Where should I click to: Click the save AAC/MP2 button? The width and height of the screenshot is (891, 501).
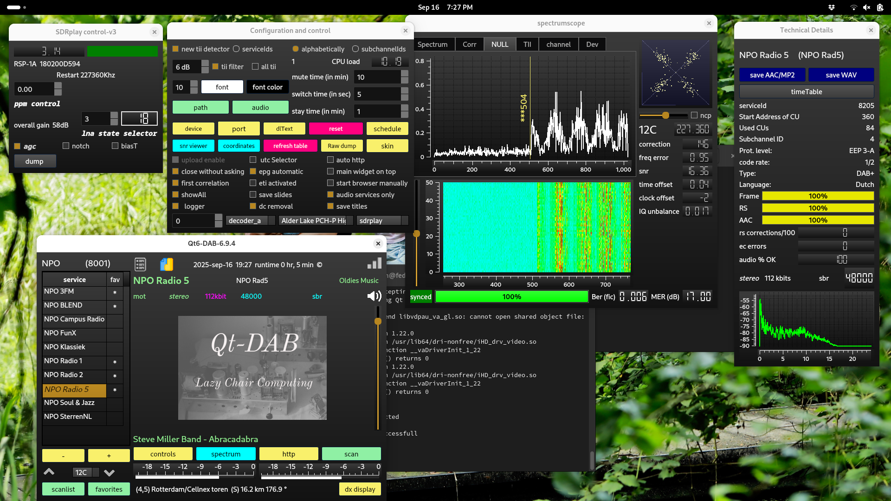coord(772,75)
